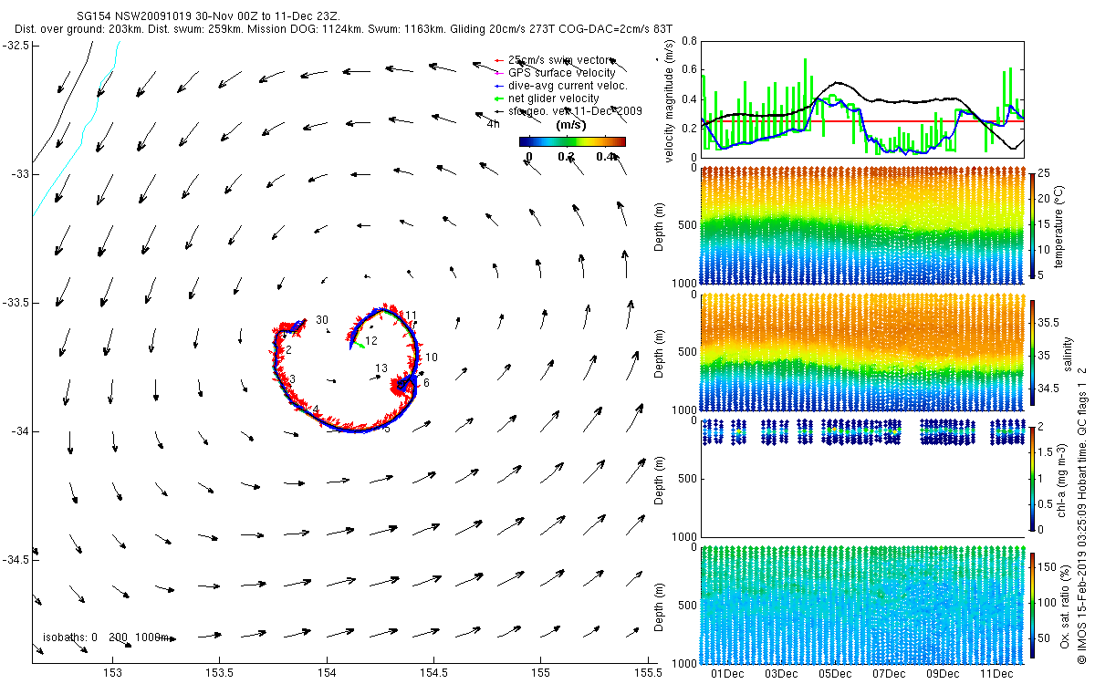Click the '03Dec' time axis tick

(782, 674)
